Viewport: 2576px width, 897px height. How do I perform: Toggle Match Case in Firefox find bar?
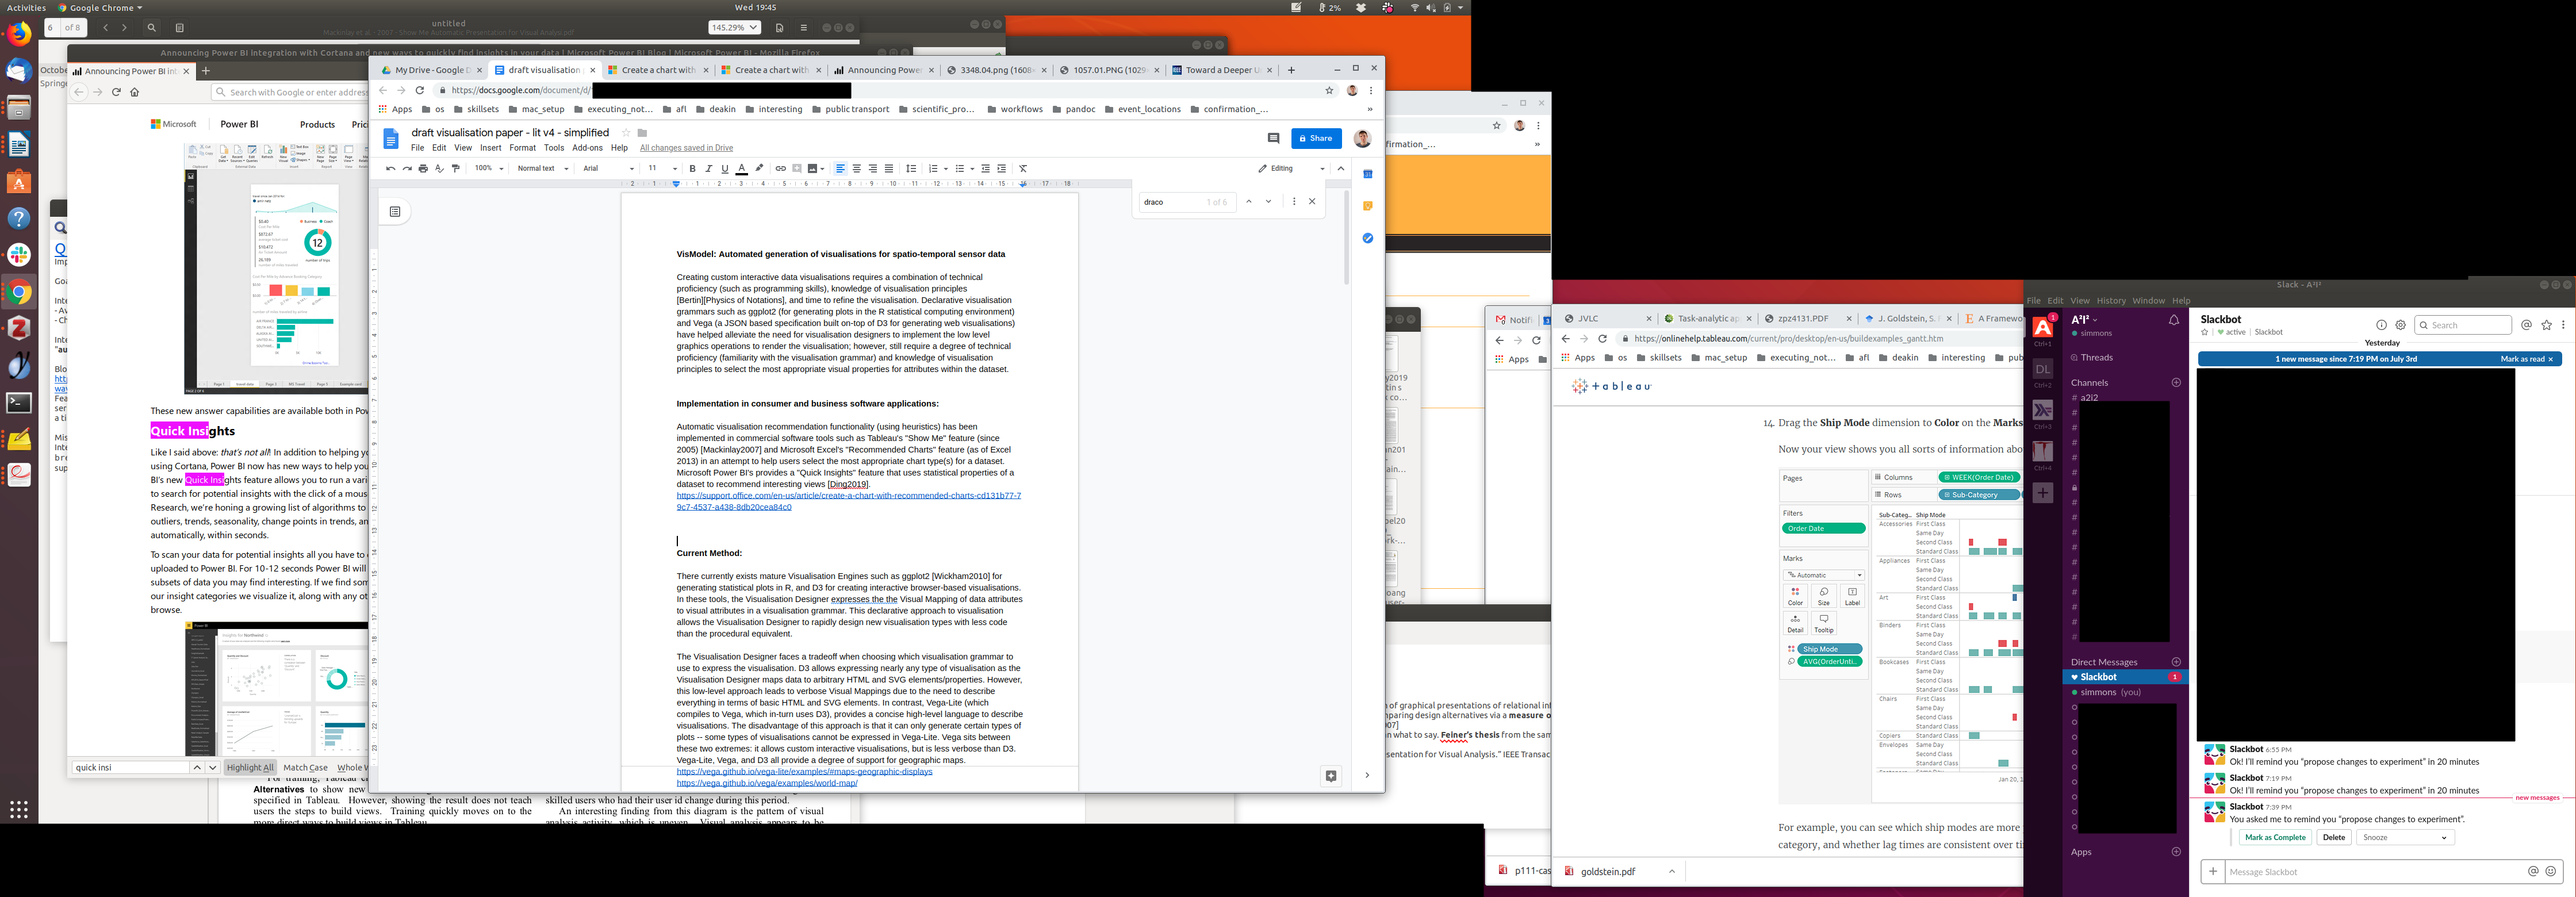point(305,768)
